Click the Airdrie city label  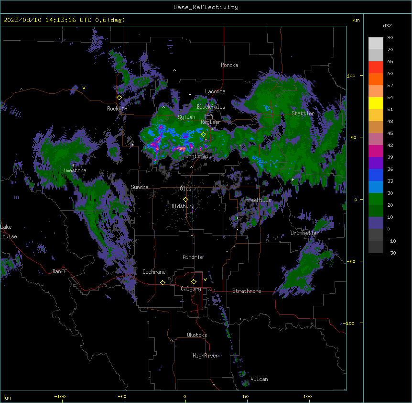[193, 257]
